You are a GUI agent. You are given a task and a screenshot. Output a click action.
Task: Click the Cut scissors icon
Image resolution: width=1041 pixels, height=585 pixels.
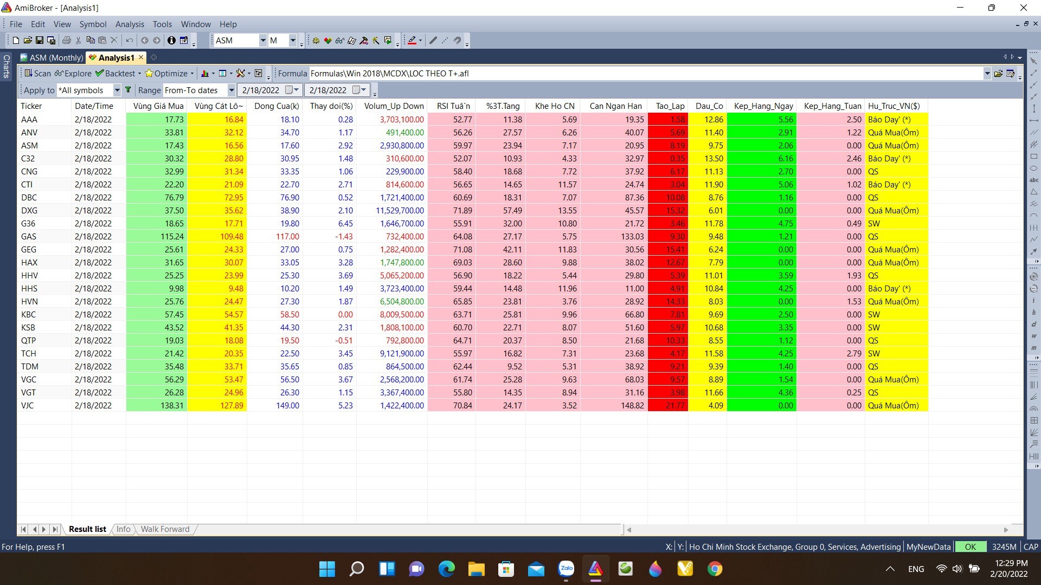pos(79,40)
